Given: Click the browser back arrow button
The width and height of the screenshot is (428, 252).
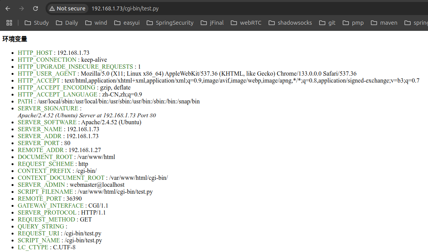Looking at the screenshot, I should [x=8, y=8].
